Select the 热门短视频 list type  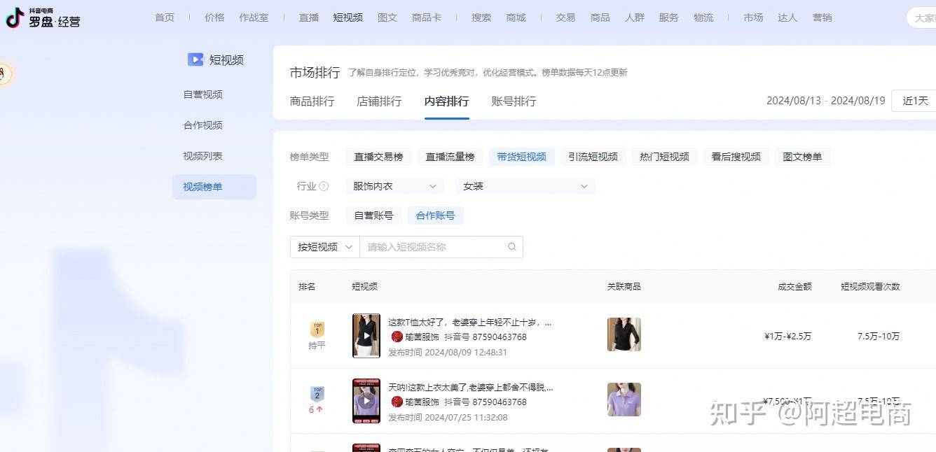tap(664, 157)
